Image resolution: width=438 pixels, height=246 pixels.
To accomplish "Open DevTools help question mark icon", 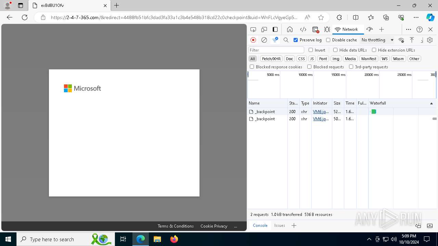I will pos(420,29).
